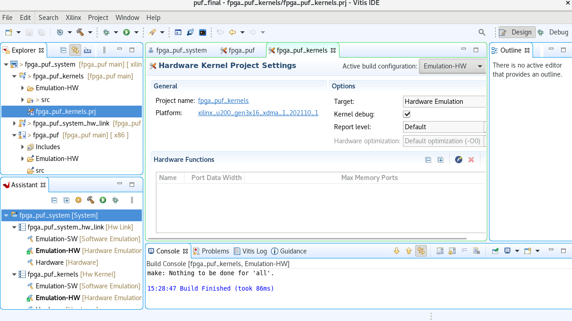Click the hammer Build icon in Assistant
This screenshot has height=321, width=572.
[x=91, y=200]
